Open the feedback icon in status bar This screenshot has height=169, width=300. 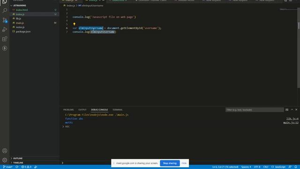(x=290, y=167)
